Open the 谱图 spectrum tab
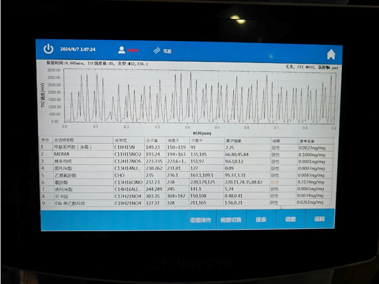 point(290,220)
